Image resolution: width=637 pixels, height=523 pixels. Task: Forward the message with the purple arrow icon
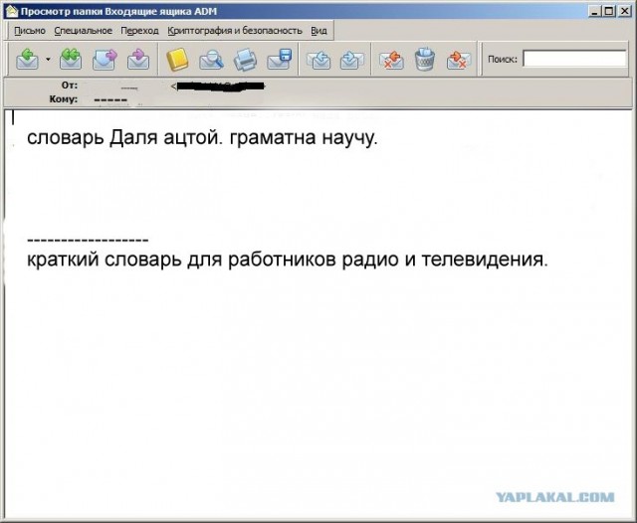click(105, 60)
